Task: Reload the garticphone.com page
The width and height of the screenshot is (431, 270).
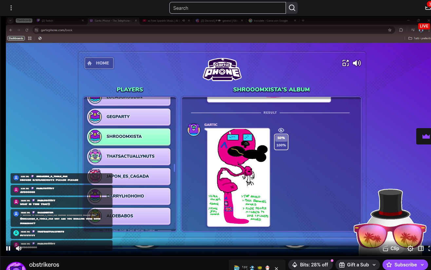Action: point(27,30)
